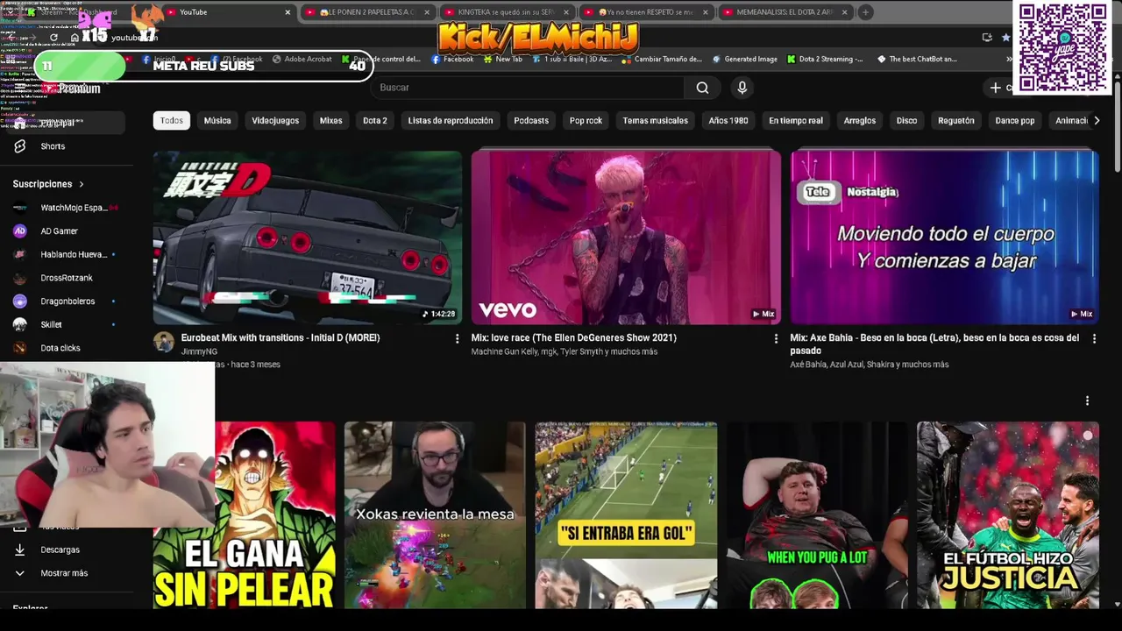This screenshot has height=631, width=1122.
Task: Play the Machine Gun Kelly vevo thumbnail
Action: pos(626,238)
